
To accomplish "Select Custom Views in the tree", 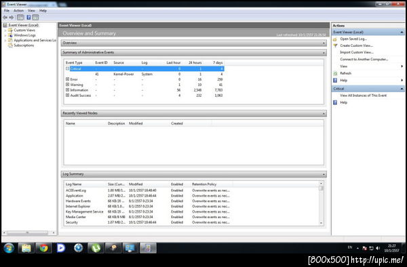I will coord(24,30).
